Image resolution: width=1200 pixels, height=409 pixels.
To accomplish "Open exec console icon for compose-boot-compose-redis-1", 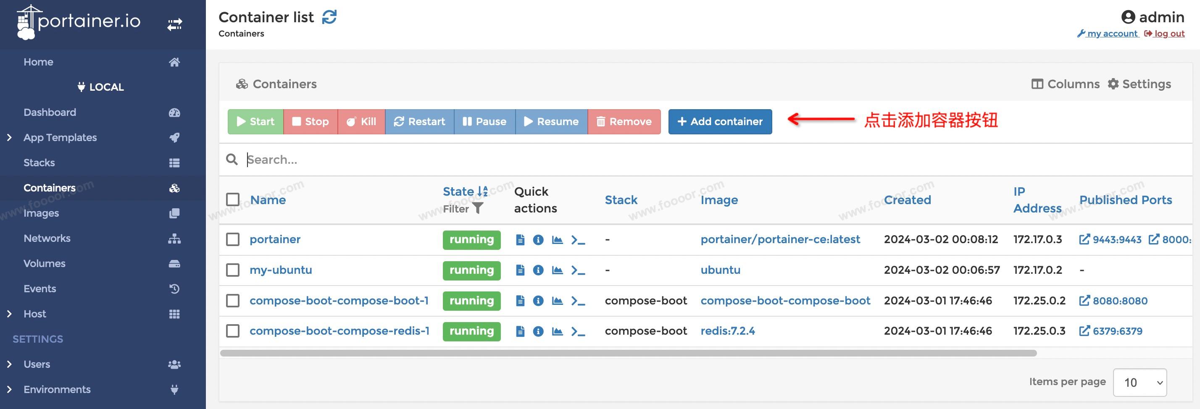I will [578, 331].
